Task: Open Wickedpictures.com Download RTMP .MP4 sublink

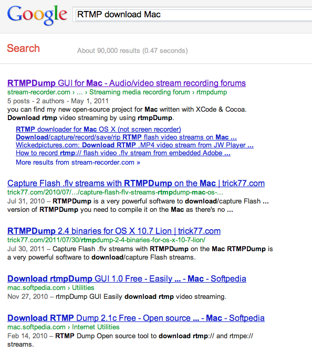Action: (134, 145)
